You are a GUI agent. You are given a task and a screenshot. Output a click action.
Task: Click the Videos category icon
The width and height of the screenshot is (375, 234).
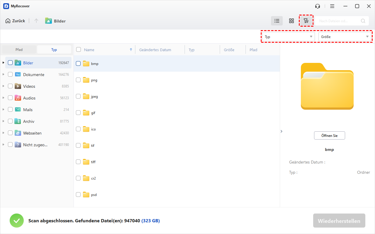(18, 86)
